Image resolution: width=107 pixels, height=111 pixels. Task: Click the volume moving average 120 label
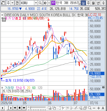click(x=40, y=88)
